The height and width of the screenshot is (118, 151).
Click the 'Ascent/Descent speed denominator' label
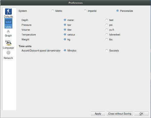(41, 51)
